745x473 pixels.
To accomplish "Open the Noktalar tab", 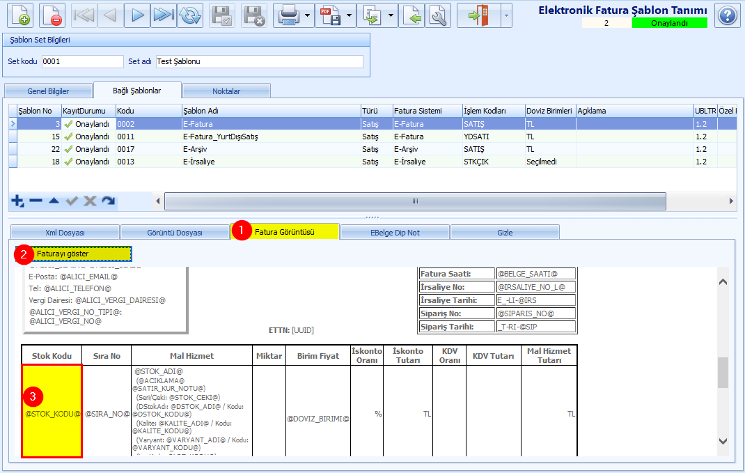I will click(226, 91).
